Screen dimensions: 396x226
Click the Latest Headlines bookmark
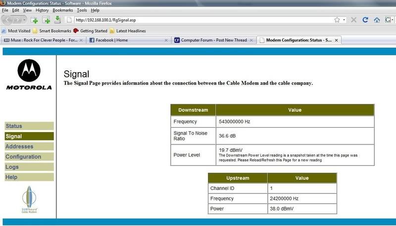click(x=128, y=31)
